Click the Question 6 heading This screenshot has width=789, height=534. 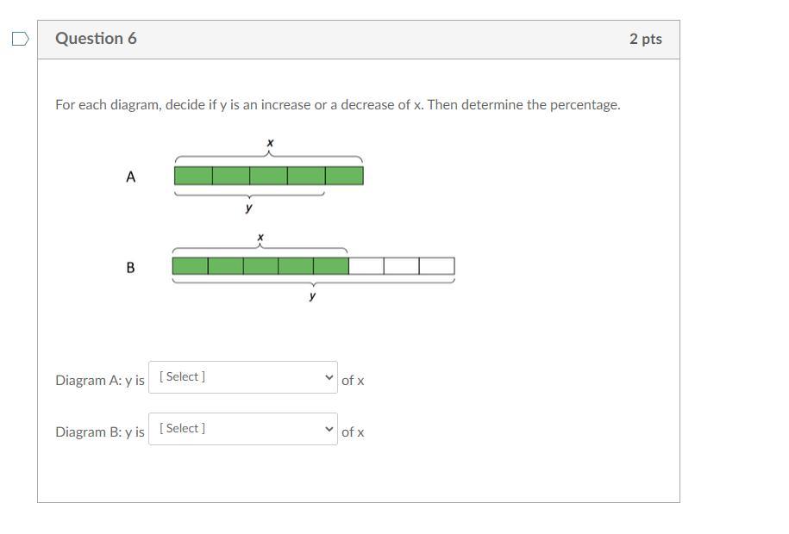pyautogui.click(x=96, y=39)
